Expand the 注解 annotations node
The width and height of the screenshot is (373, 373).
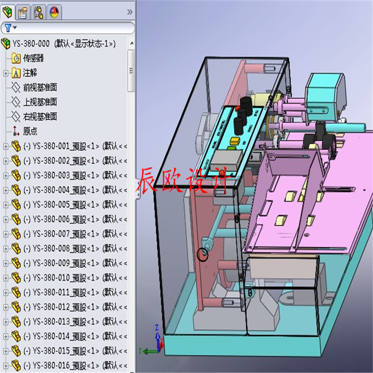6,73
